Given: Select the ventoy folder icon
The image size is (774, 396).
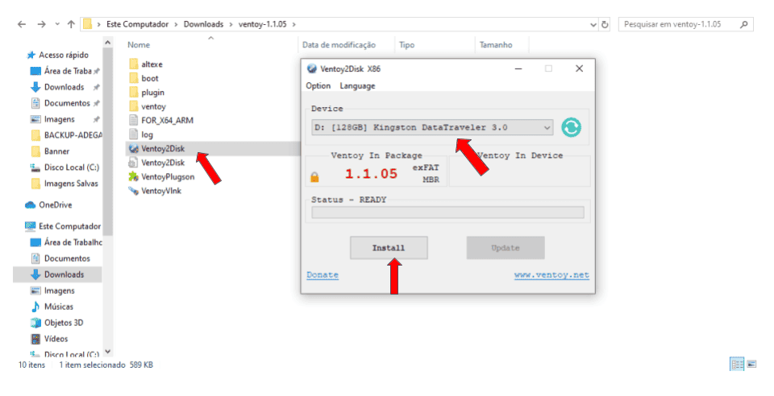Looking at the screenshot, I should pos(133,106).
